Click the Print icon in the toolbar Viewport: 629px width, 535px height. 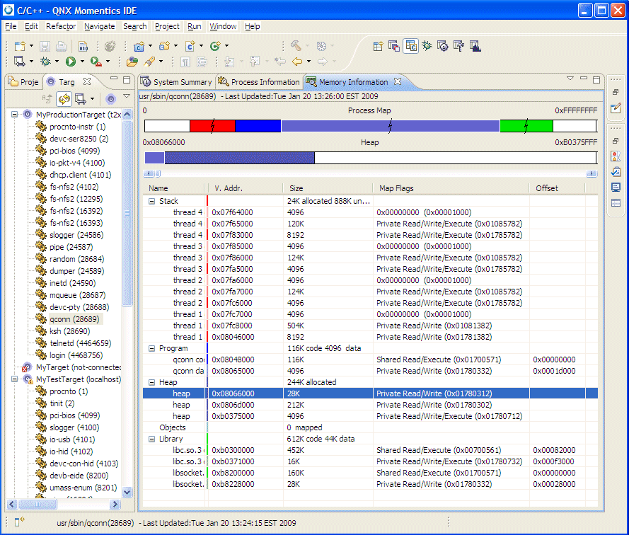62,45
